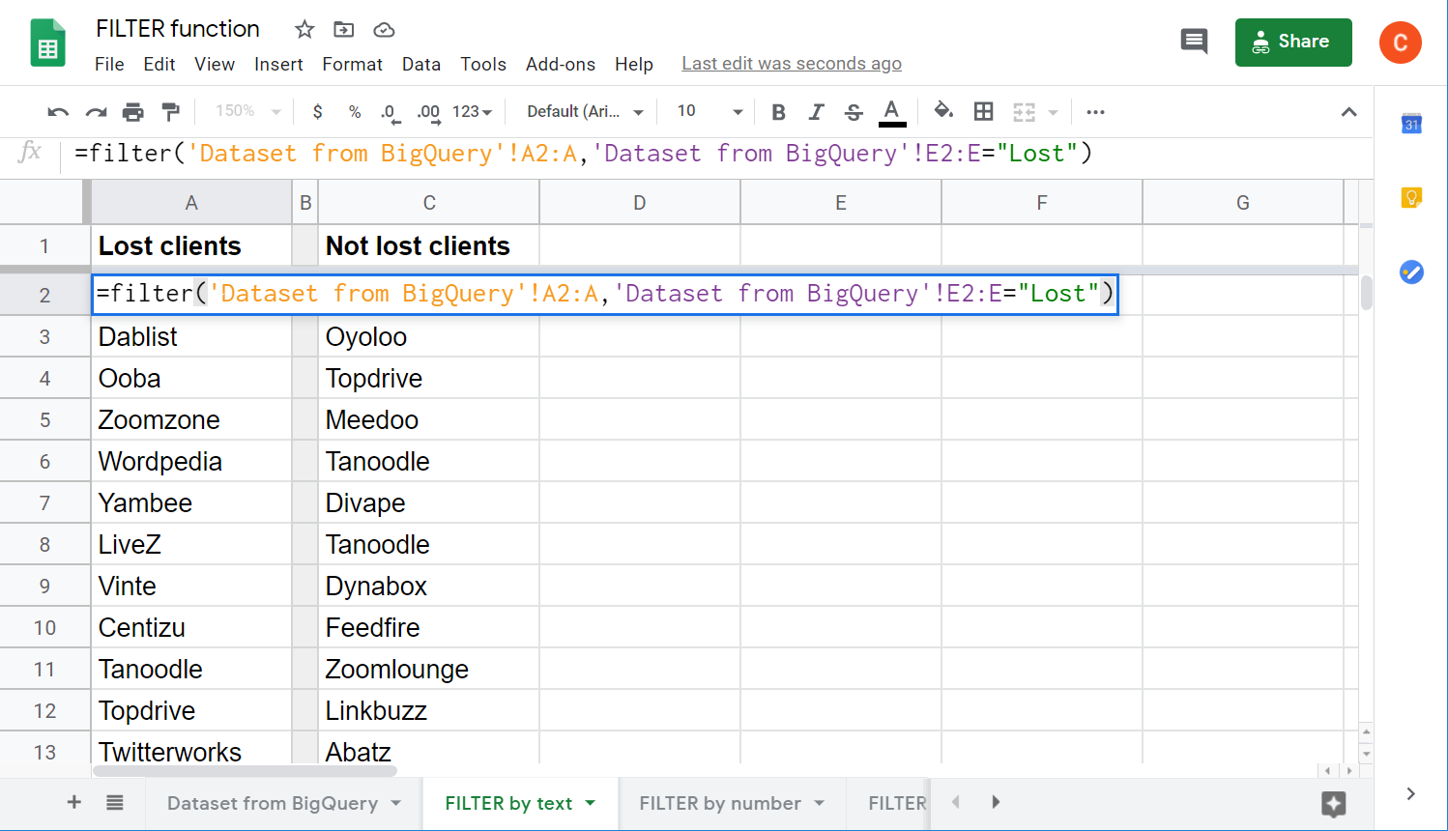Select the Paint format tool
This screenshot has height=831, width=1448.
[x=171, y=111]
